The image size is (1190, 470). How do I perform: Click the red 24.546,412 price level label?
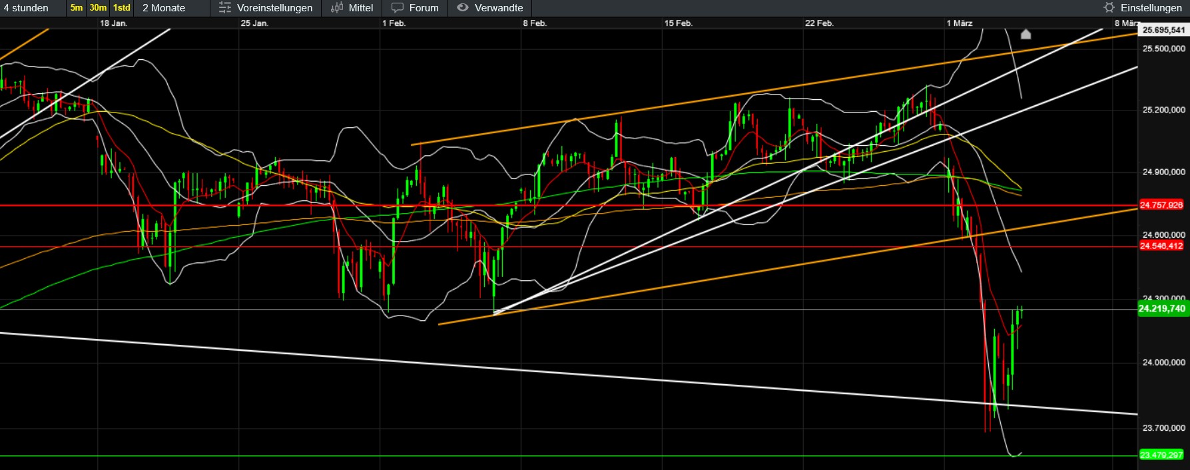tap(1161, 246)
